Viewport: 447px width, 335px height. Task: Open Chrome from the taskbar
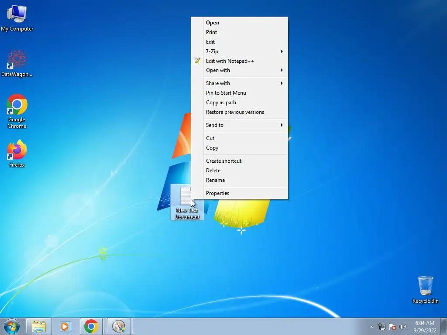click(91, 326)
